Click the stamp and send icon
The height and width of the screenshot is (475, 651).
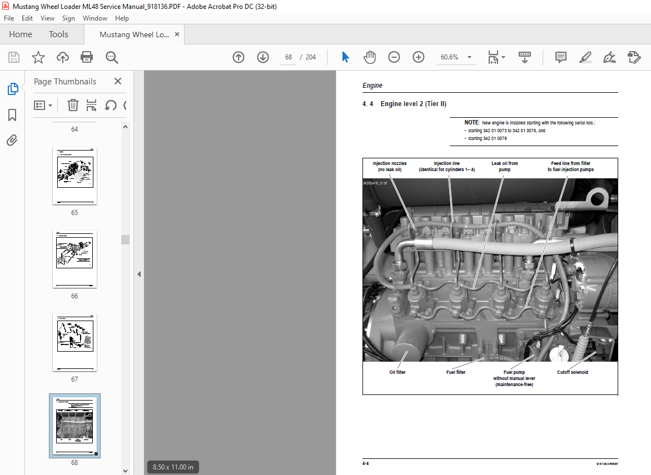[x=634, y=57]
